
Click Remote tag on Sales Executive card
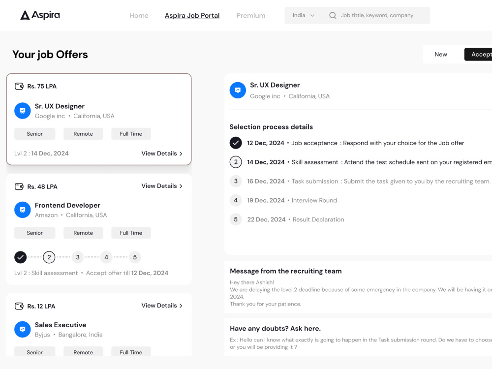tap(83, 351)
